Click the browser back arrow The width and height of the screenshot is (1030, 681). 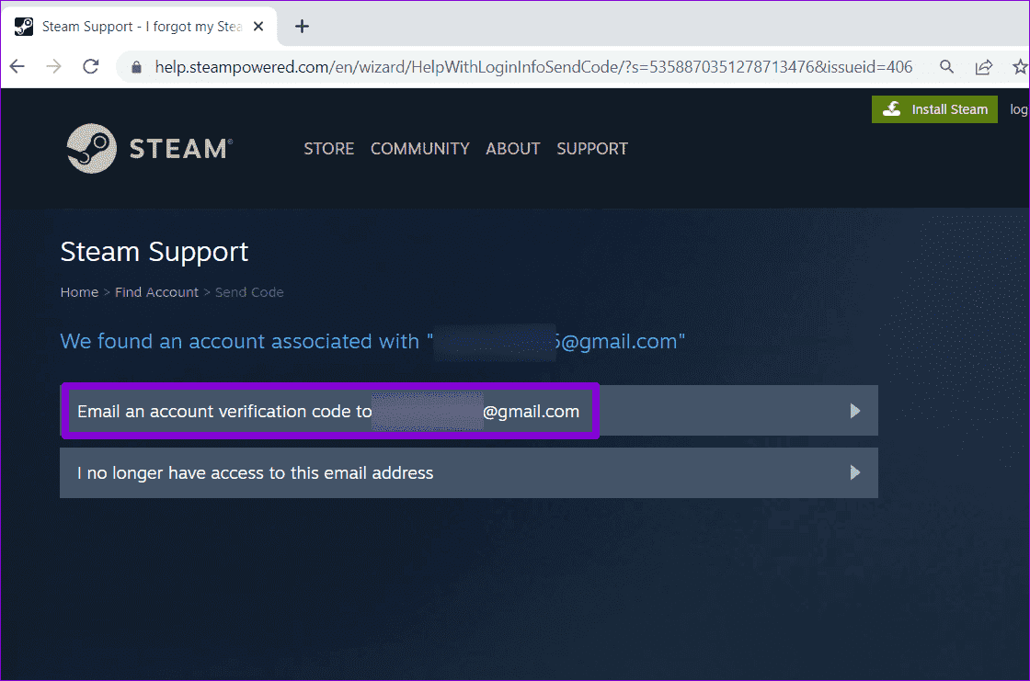point(17,66)
